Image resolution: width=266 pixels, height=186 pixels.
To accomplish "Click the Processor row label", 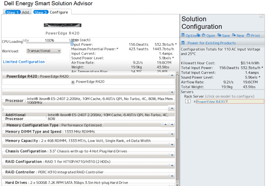I will pyautogui.click(x=15, y=101).
